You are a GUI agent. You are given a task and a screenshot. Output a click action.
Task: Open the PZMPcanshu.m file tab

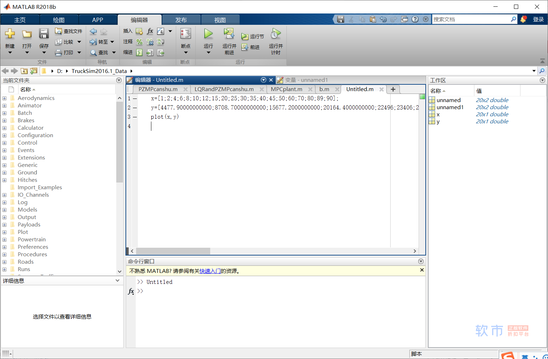click(158, 89)
